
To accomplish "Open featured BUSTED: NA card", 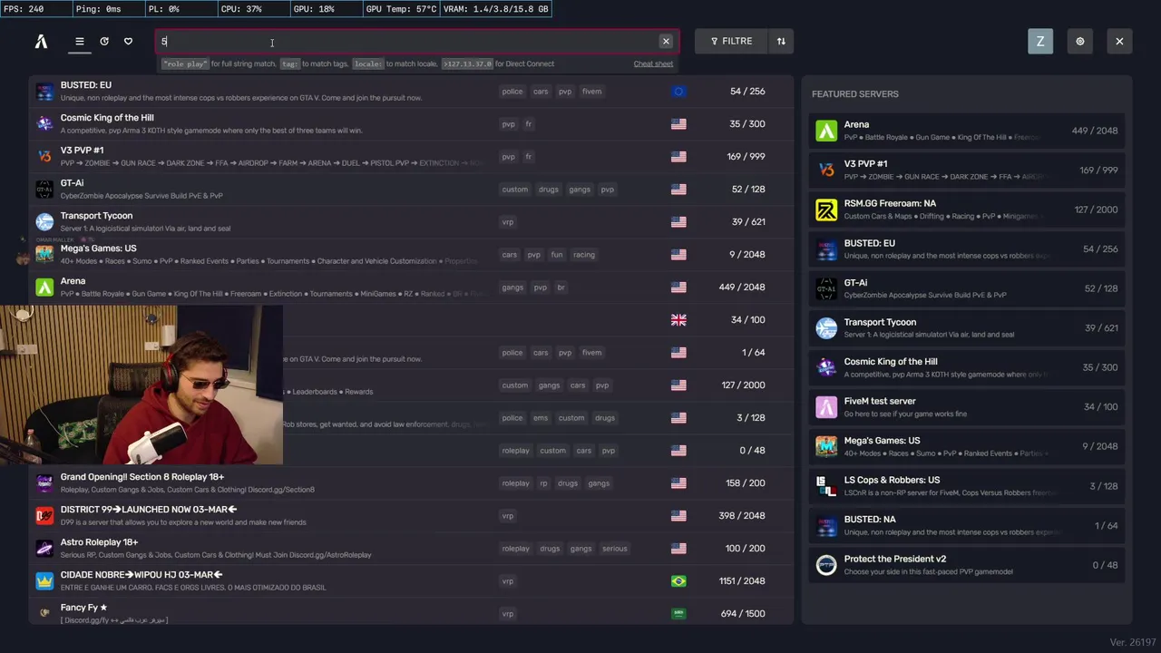I will tap(967, 525).
